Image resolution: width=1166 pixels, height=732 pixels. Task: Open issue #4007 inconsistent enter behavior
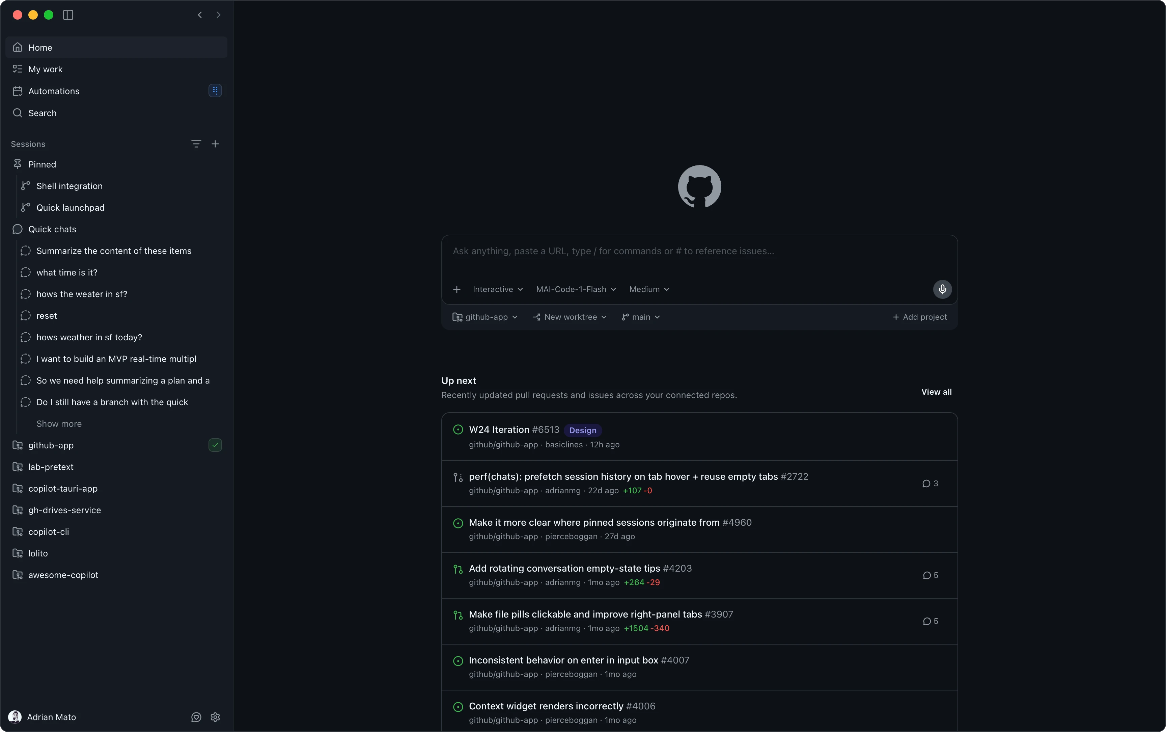[699, 668]
